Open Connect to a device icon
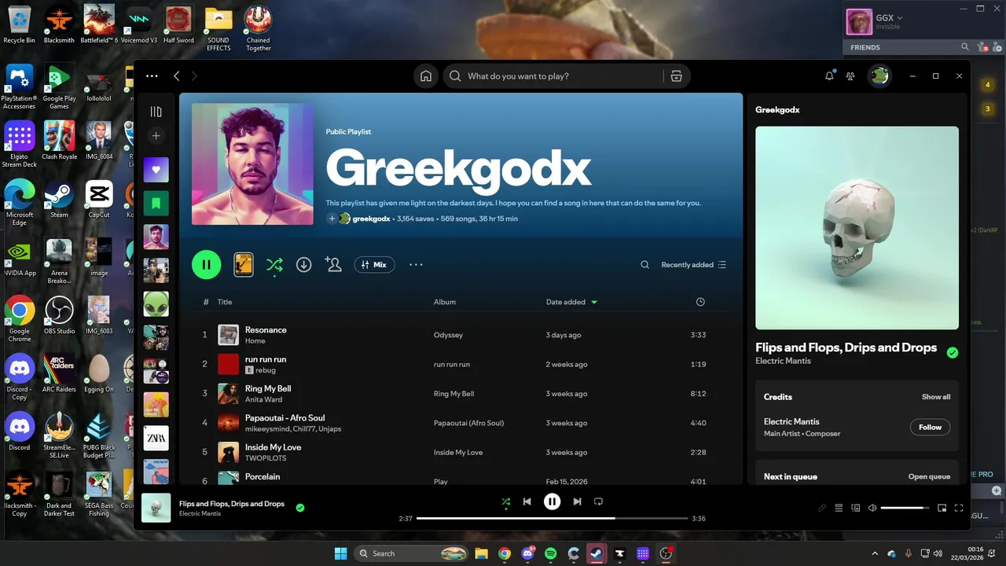Image resolution: width=1006 pixels, height=566 pixels. click(856, 508)
